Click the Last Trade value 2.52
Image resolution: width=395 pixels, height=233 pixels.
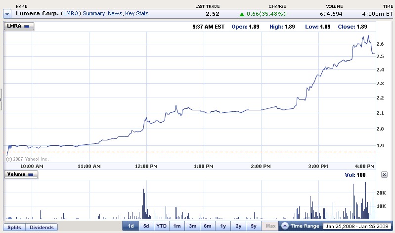(x=213, y=14)
